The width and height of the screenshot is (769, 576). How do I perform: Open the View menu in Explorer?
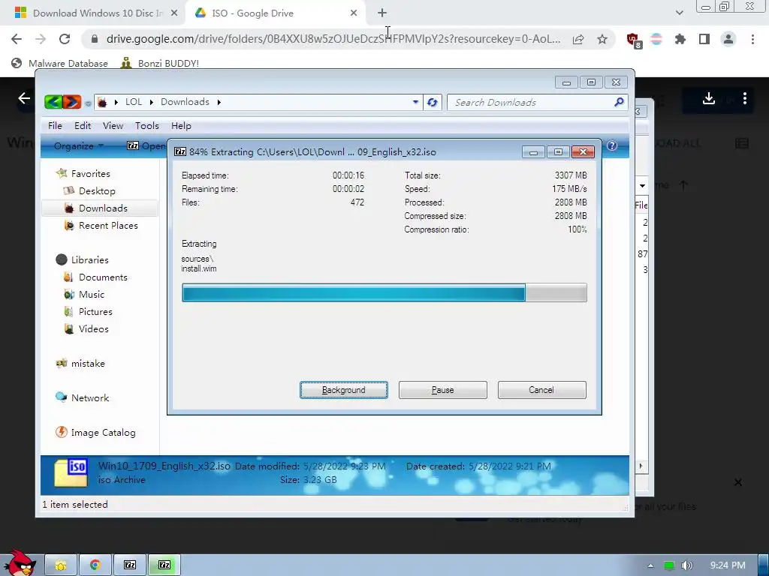click(x=113, y=126)
